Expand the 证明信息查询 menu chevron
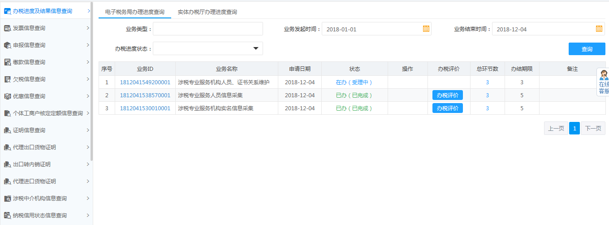The height and width of the screenshot is (225, 609). [88, 130]
